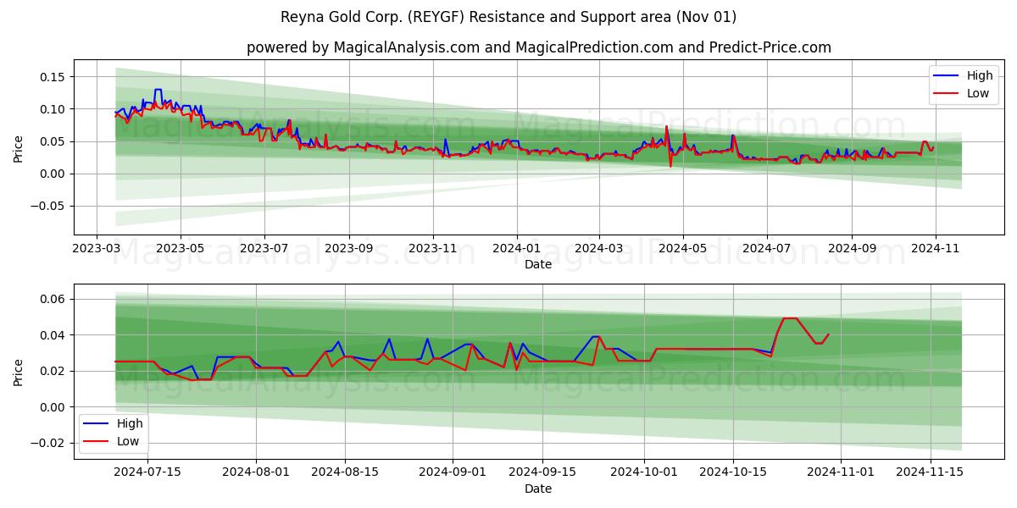This screenshot has width=1017, height=508.
Task: Click the '2024-11-15' date tick label
Action: [x=931, y=473]
